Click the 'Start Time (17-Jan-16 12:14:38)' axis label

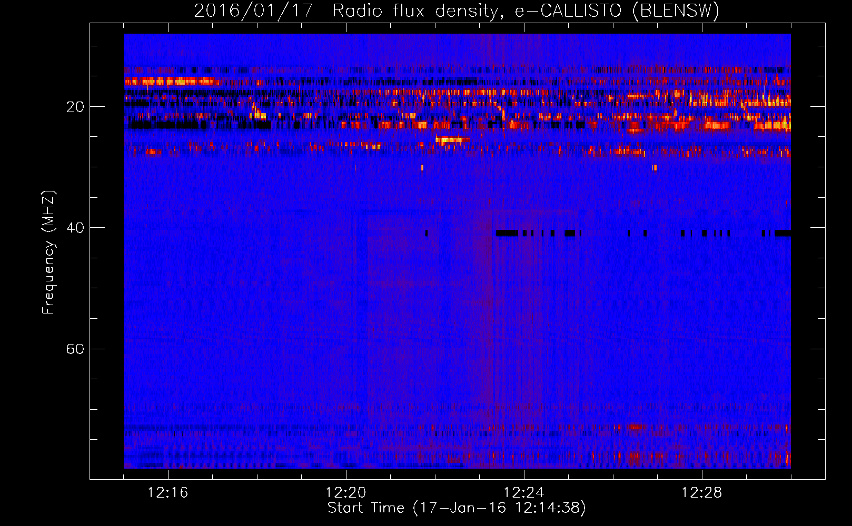click(x=457, y=508)
